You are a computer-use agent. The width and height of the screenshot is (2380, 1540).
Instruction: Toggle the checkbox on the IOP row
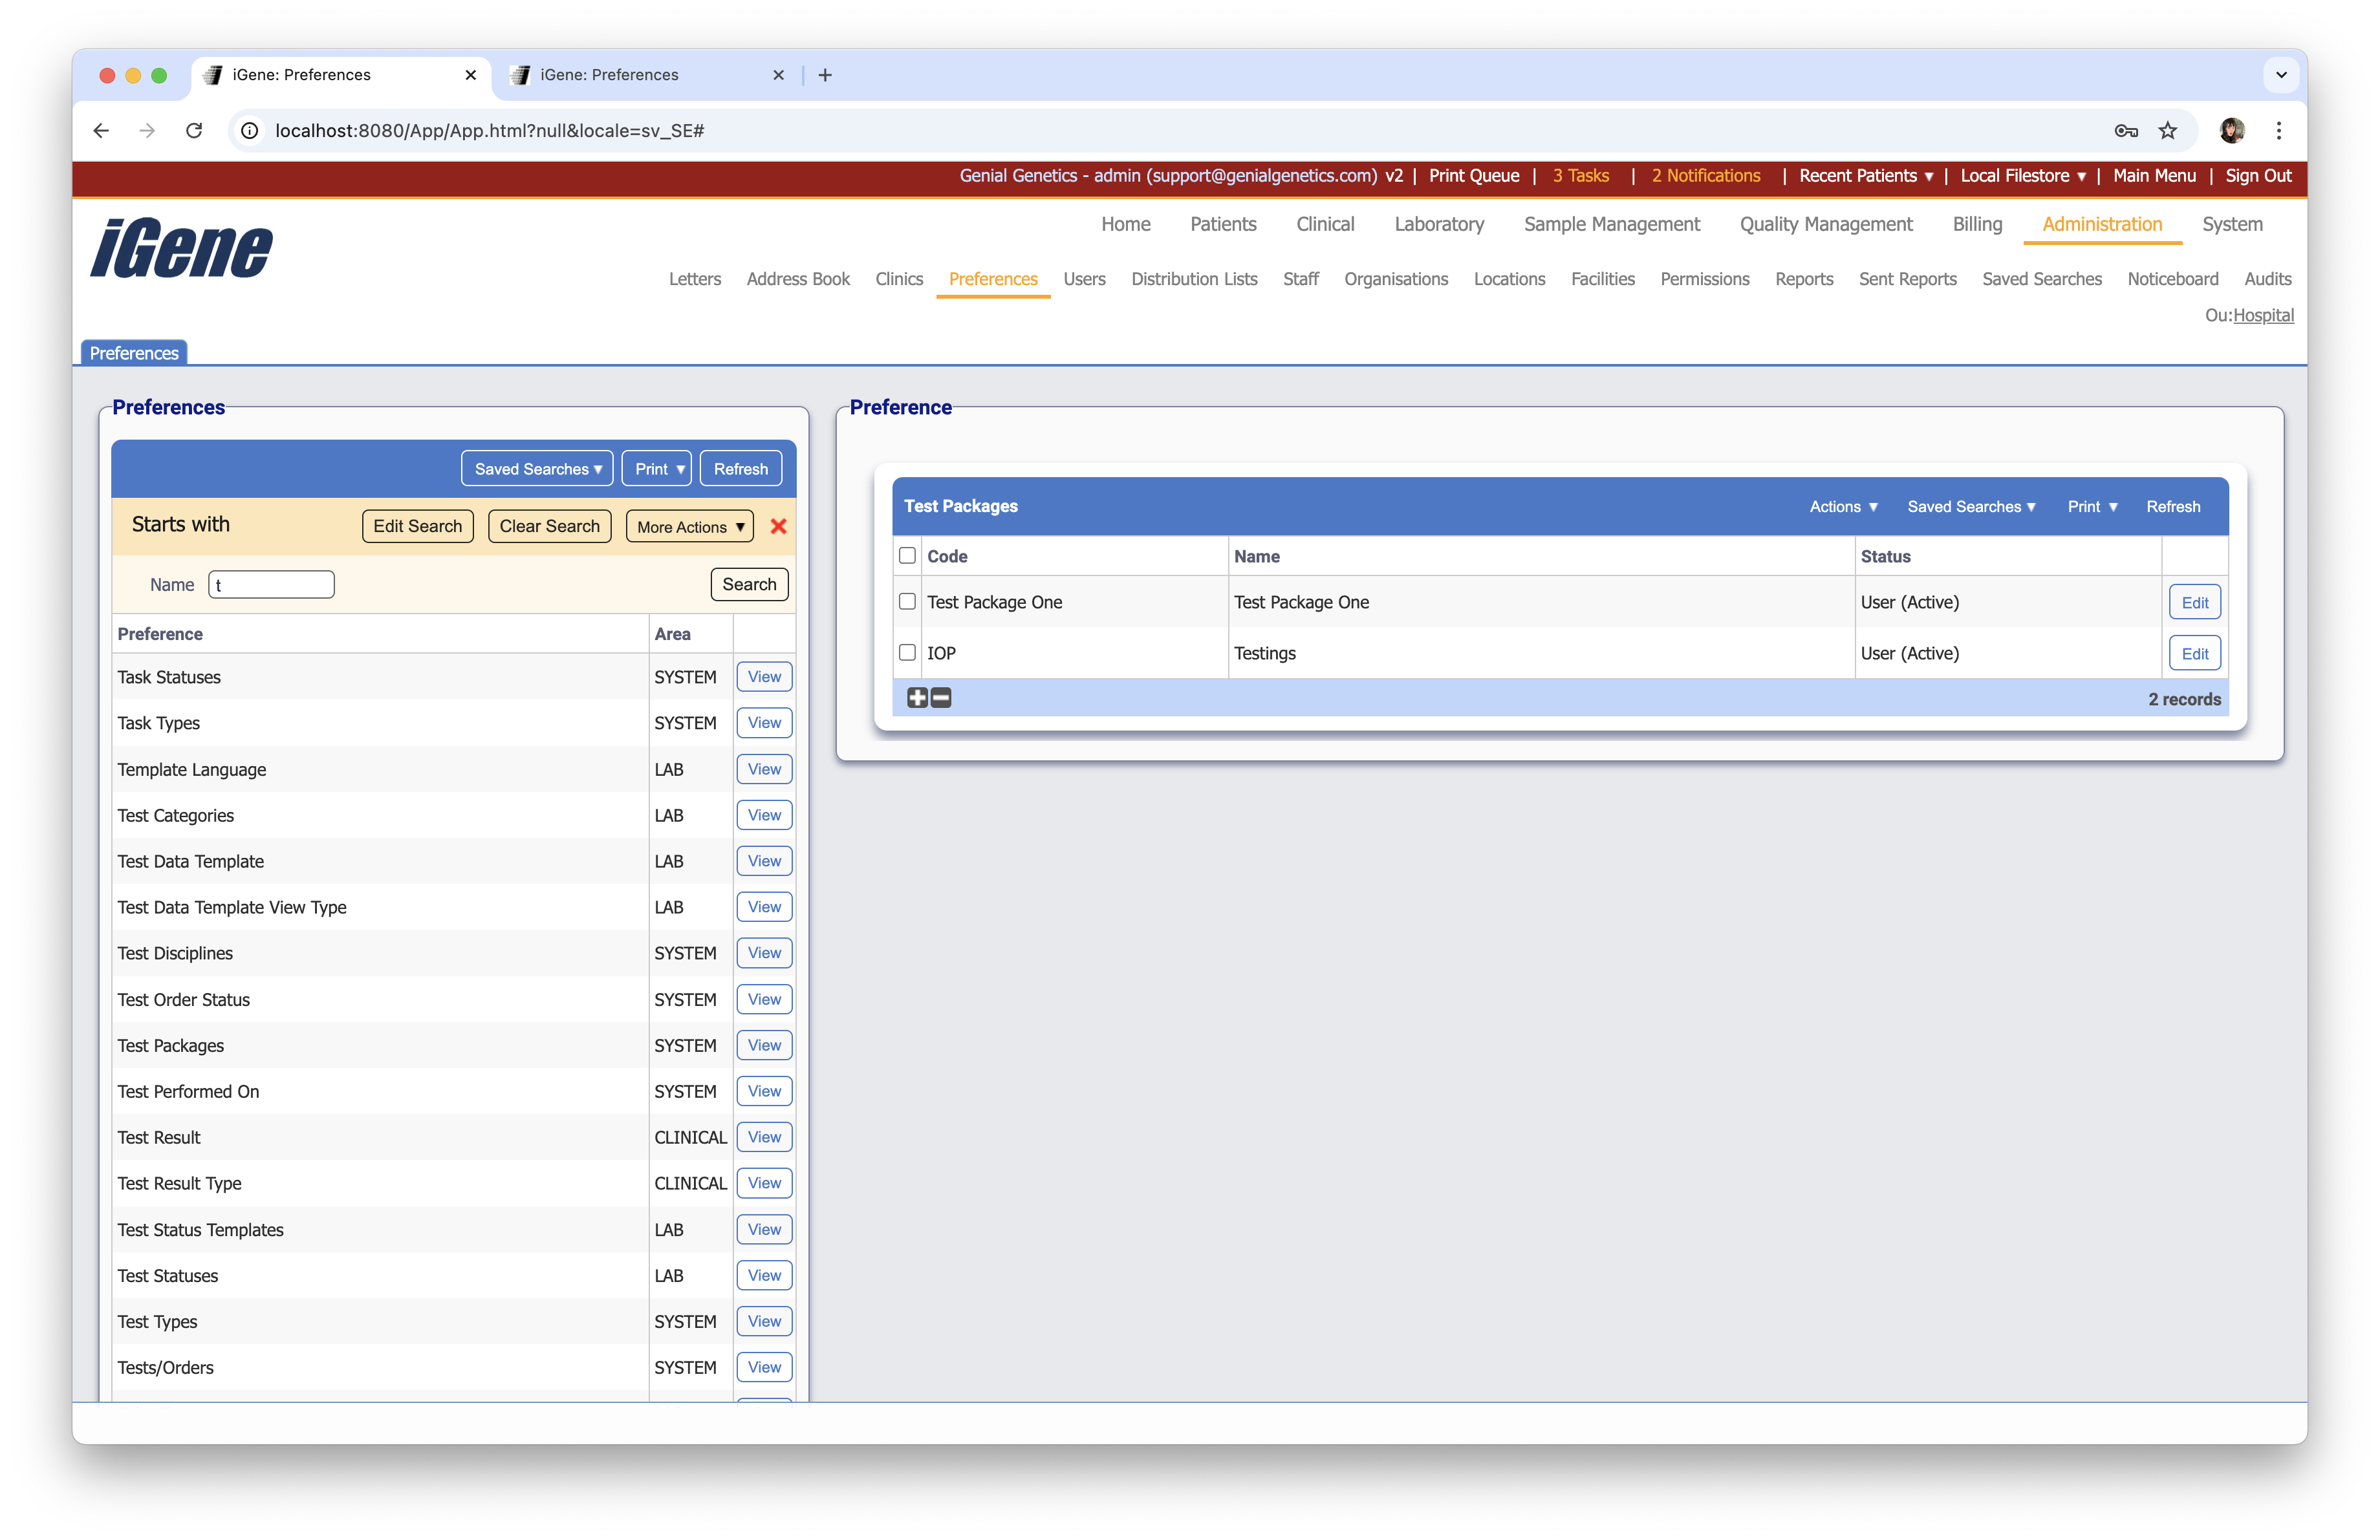click(907, 652)
